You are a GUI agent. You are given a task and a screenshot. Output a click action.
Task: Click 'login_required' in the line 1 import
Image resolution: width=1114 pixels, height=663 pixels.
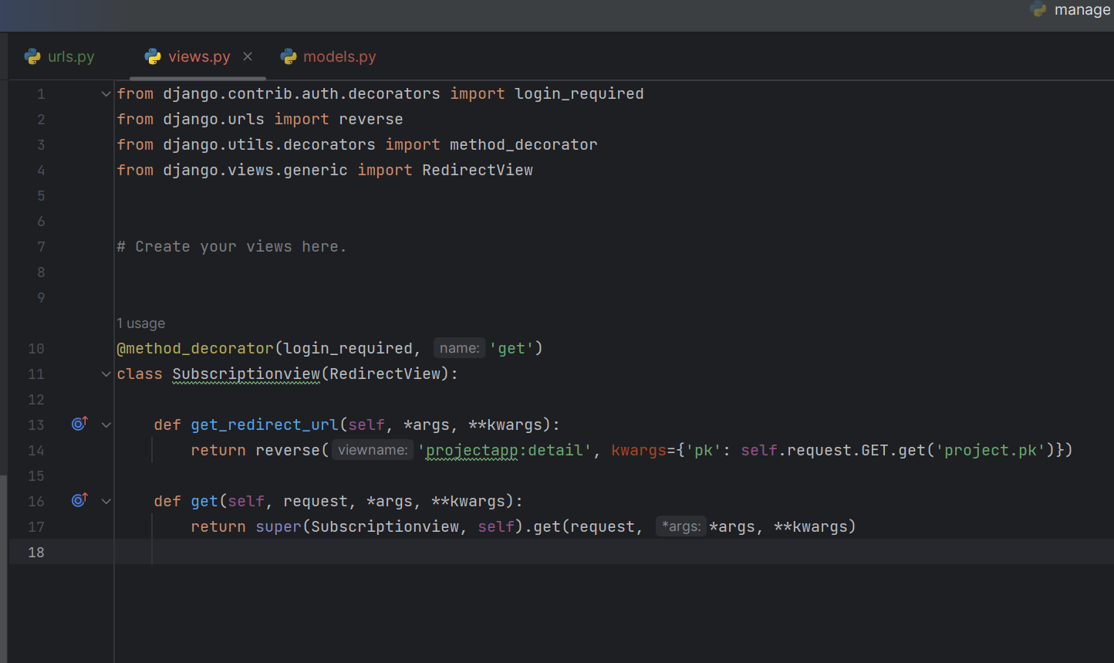click(x=579, y=94)
